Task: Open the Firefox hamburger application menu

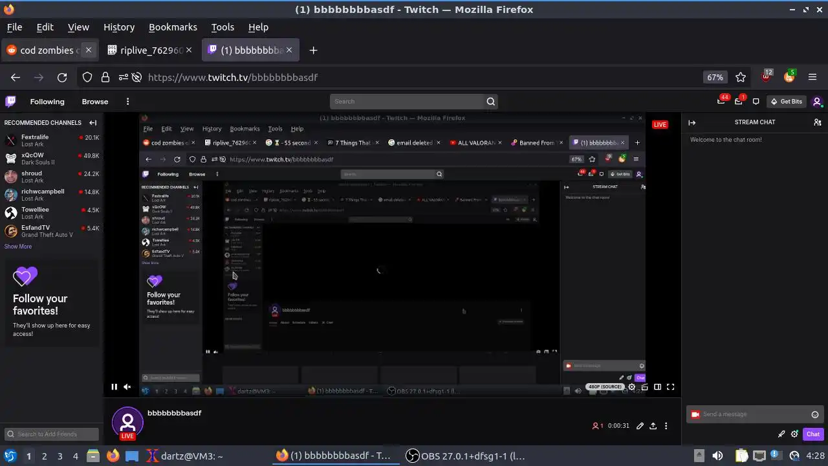Action: coord(812,77)
